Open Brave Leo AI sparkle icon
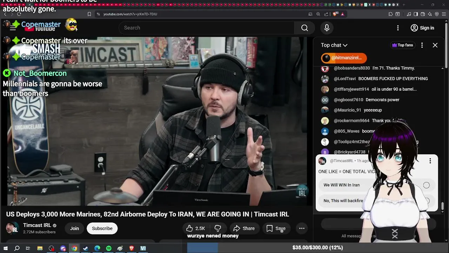 click(430, 14)
